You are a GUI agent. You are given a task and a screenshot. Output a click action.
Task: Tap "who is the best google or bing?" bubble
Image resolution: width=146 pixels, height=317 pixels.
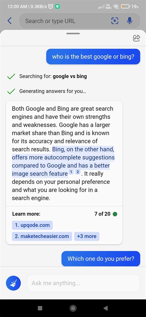coord(93,56)
